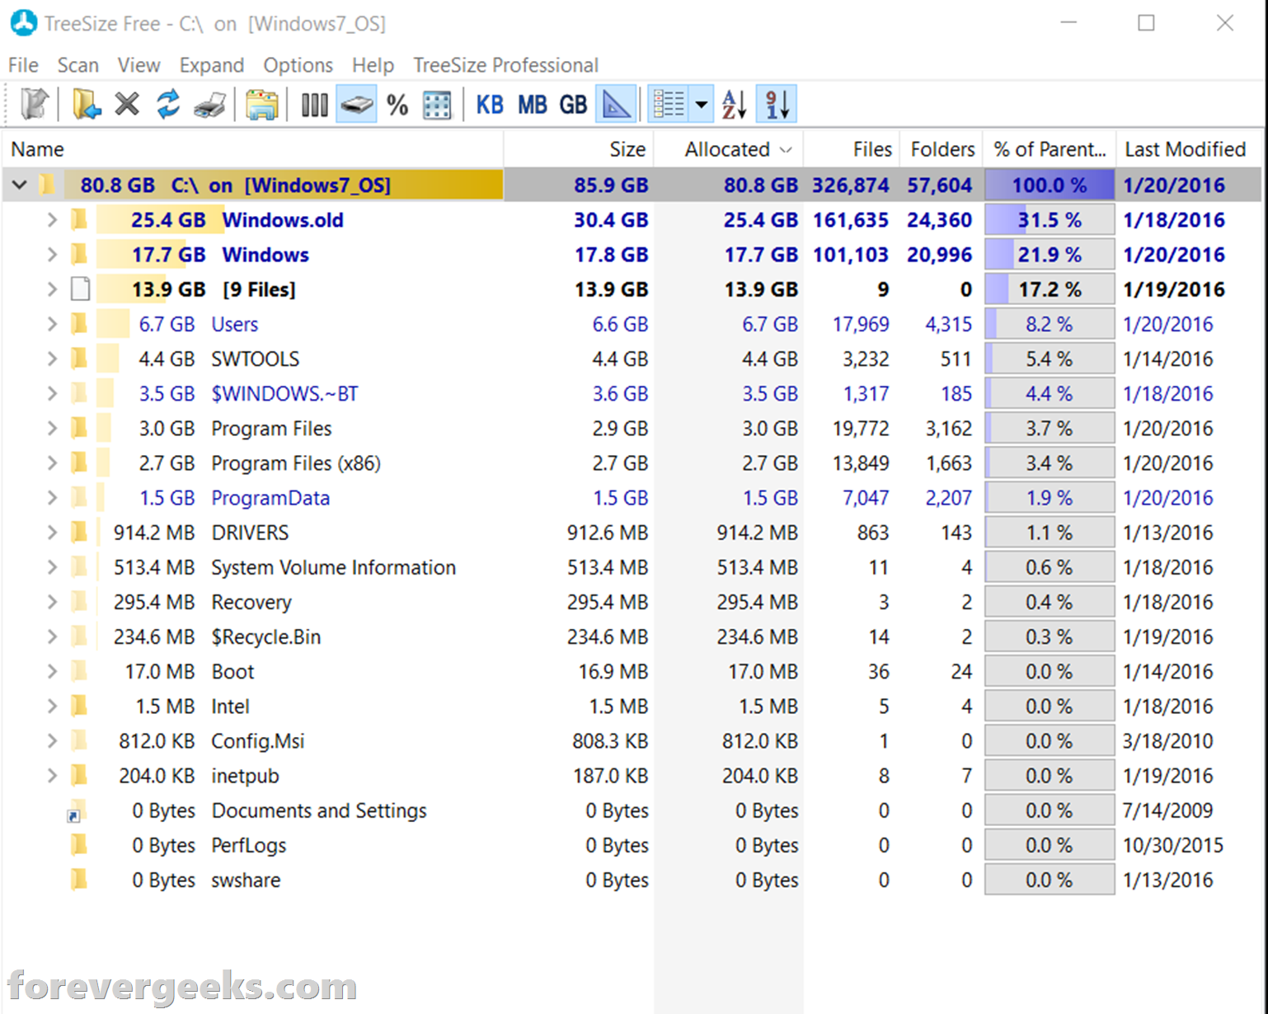Click the Intel folder icon
The image size is (1268, 1014).
[x=78, y=706]
